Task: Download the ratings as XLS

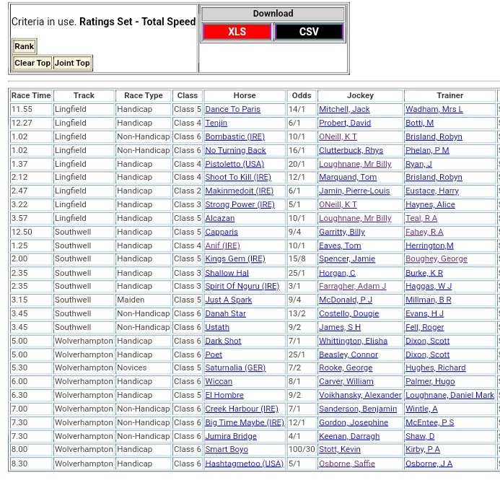Action: click(x=237, y=32)
